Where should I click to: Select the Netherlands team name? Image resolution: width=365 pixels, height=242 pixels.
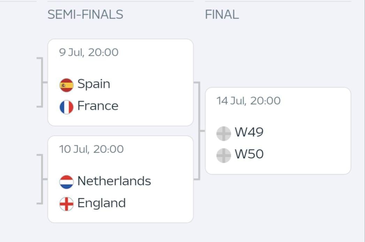pyautogui.click(x=114, y=181)
